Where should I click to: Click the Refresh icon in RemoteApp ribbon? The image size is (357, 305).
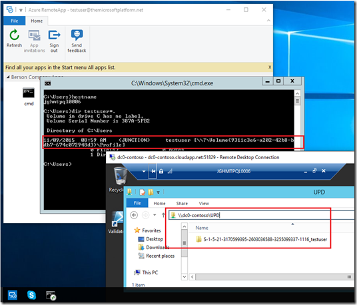14,35
